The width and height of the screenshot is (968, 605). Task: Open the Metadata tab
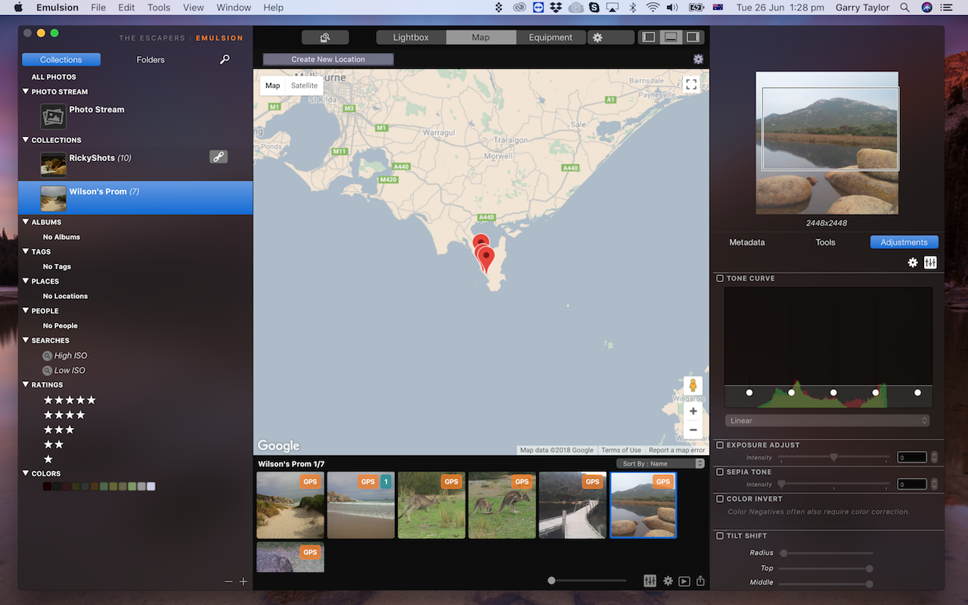[x=746, y=242]
